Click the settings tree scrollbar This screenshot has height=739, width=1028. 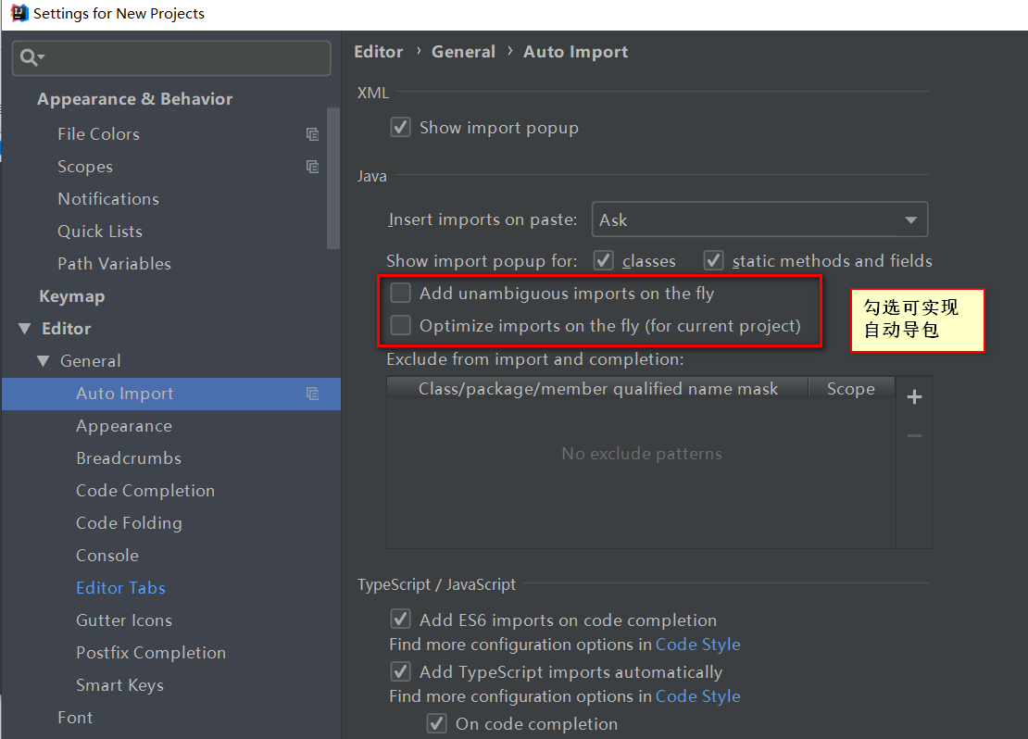(x=333, y=179)
